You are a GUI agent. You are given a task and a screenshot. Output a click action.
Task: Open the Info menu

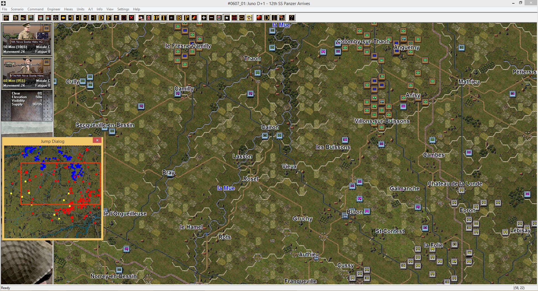(99, 9)
